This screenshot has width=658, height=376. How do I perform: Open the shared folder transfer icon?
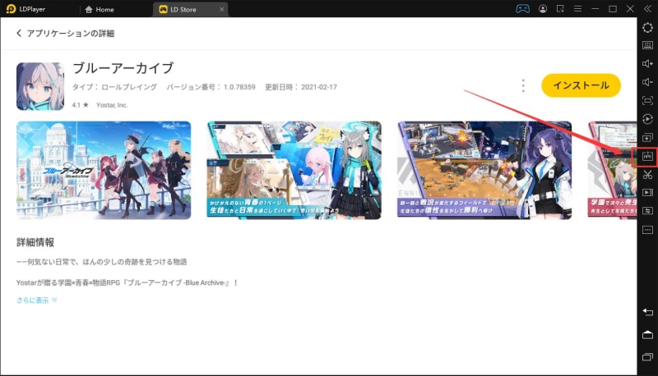[x=647, y=211]
